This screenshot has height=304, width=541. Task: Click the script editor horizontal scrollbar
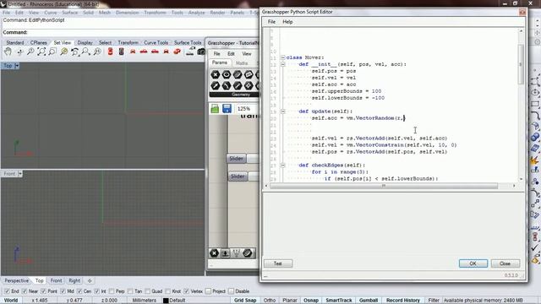[384, 186]
